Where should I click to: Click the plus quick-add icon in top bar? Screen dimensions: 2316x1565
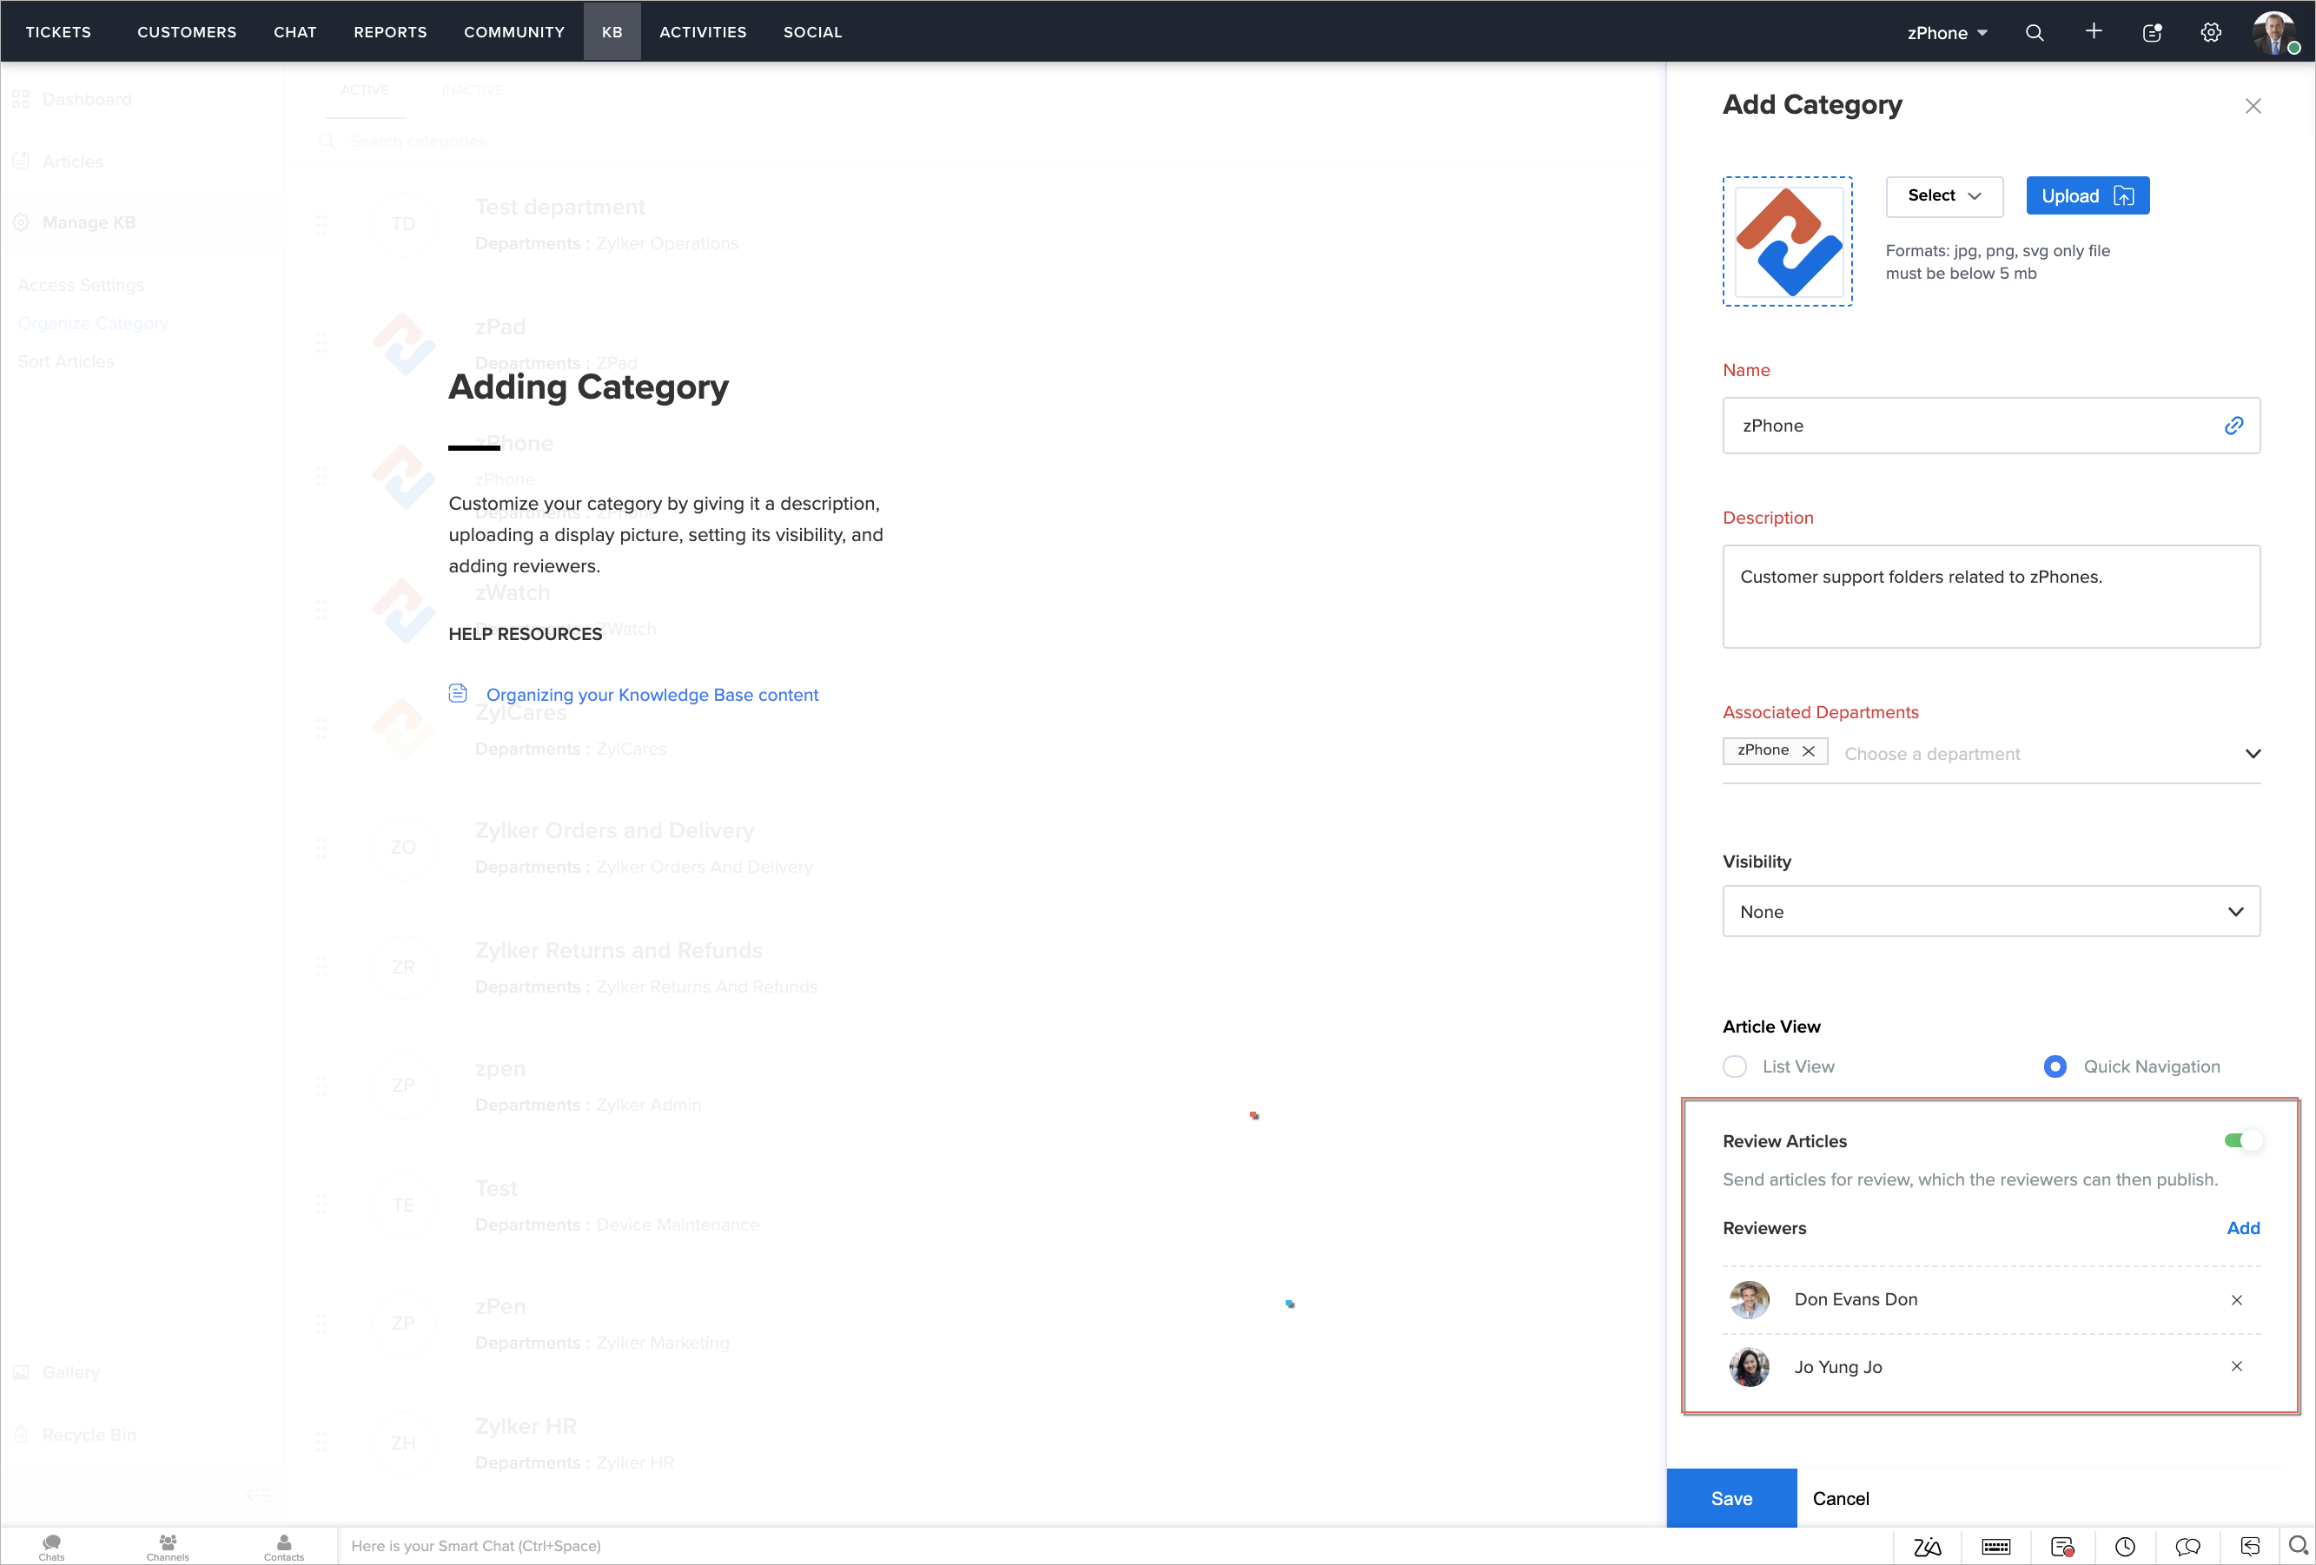click(2093, 32)
